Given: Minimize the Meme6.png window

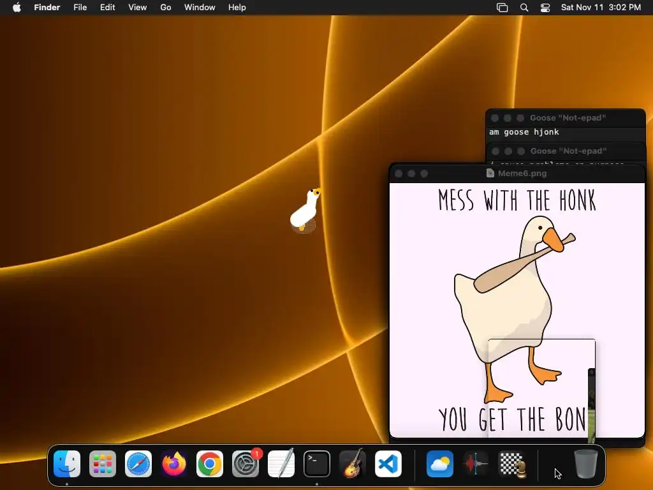Looking at the screenshot, I should coord(411,174).
